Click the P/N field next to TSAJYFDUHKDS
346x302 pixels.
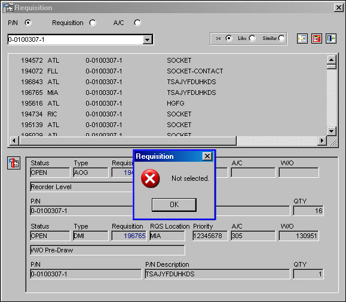[86, 274]
